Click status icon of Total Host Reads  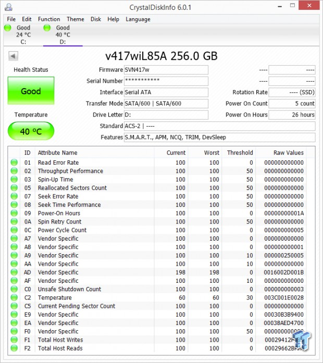[x=14, y=348]
